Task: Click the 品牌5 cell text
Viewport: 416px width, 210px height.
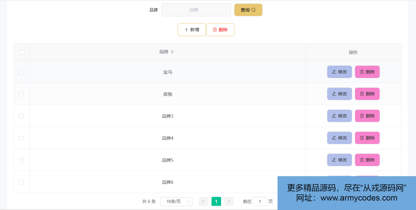Action: (x=168, y=160)
